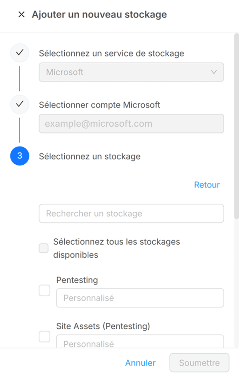Tick the Site Assets (Pentesting) checkbox
The height and width of the screenshot is (376, 239).
[x=44, y=336]
